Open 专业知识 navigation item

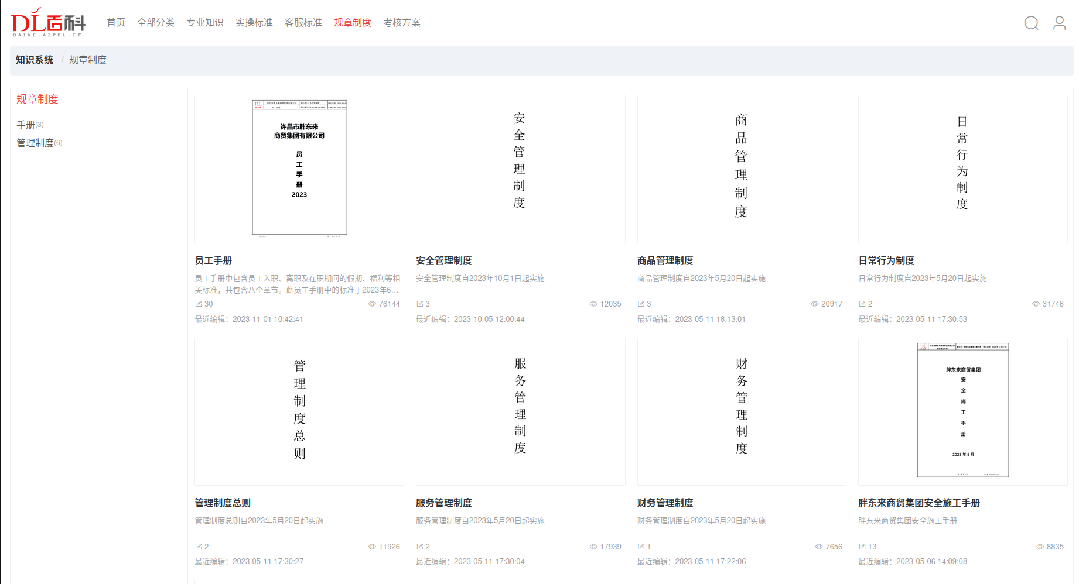click(x=205, y=22)
